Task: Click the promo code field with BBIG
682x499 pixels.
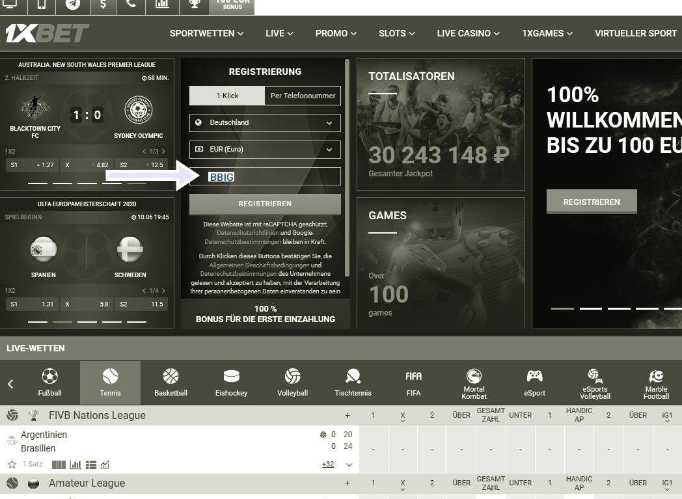Action: coord(265,176)
